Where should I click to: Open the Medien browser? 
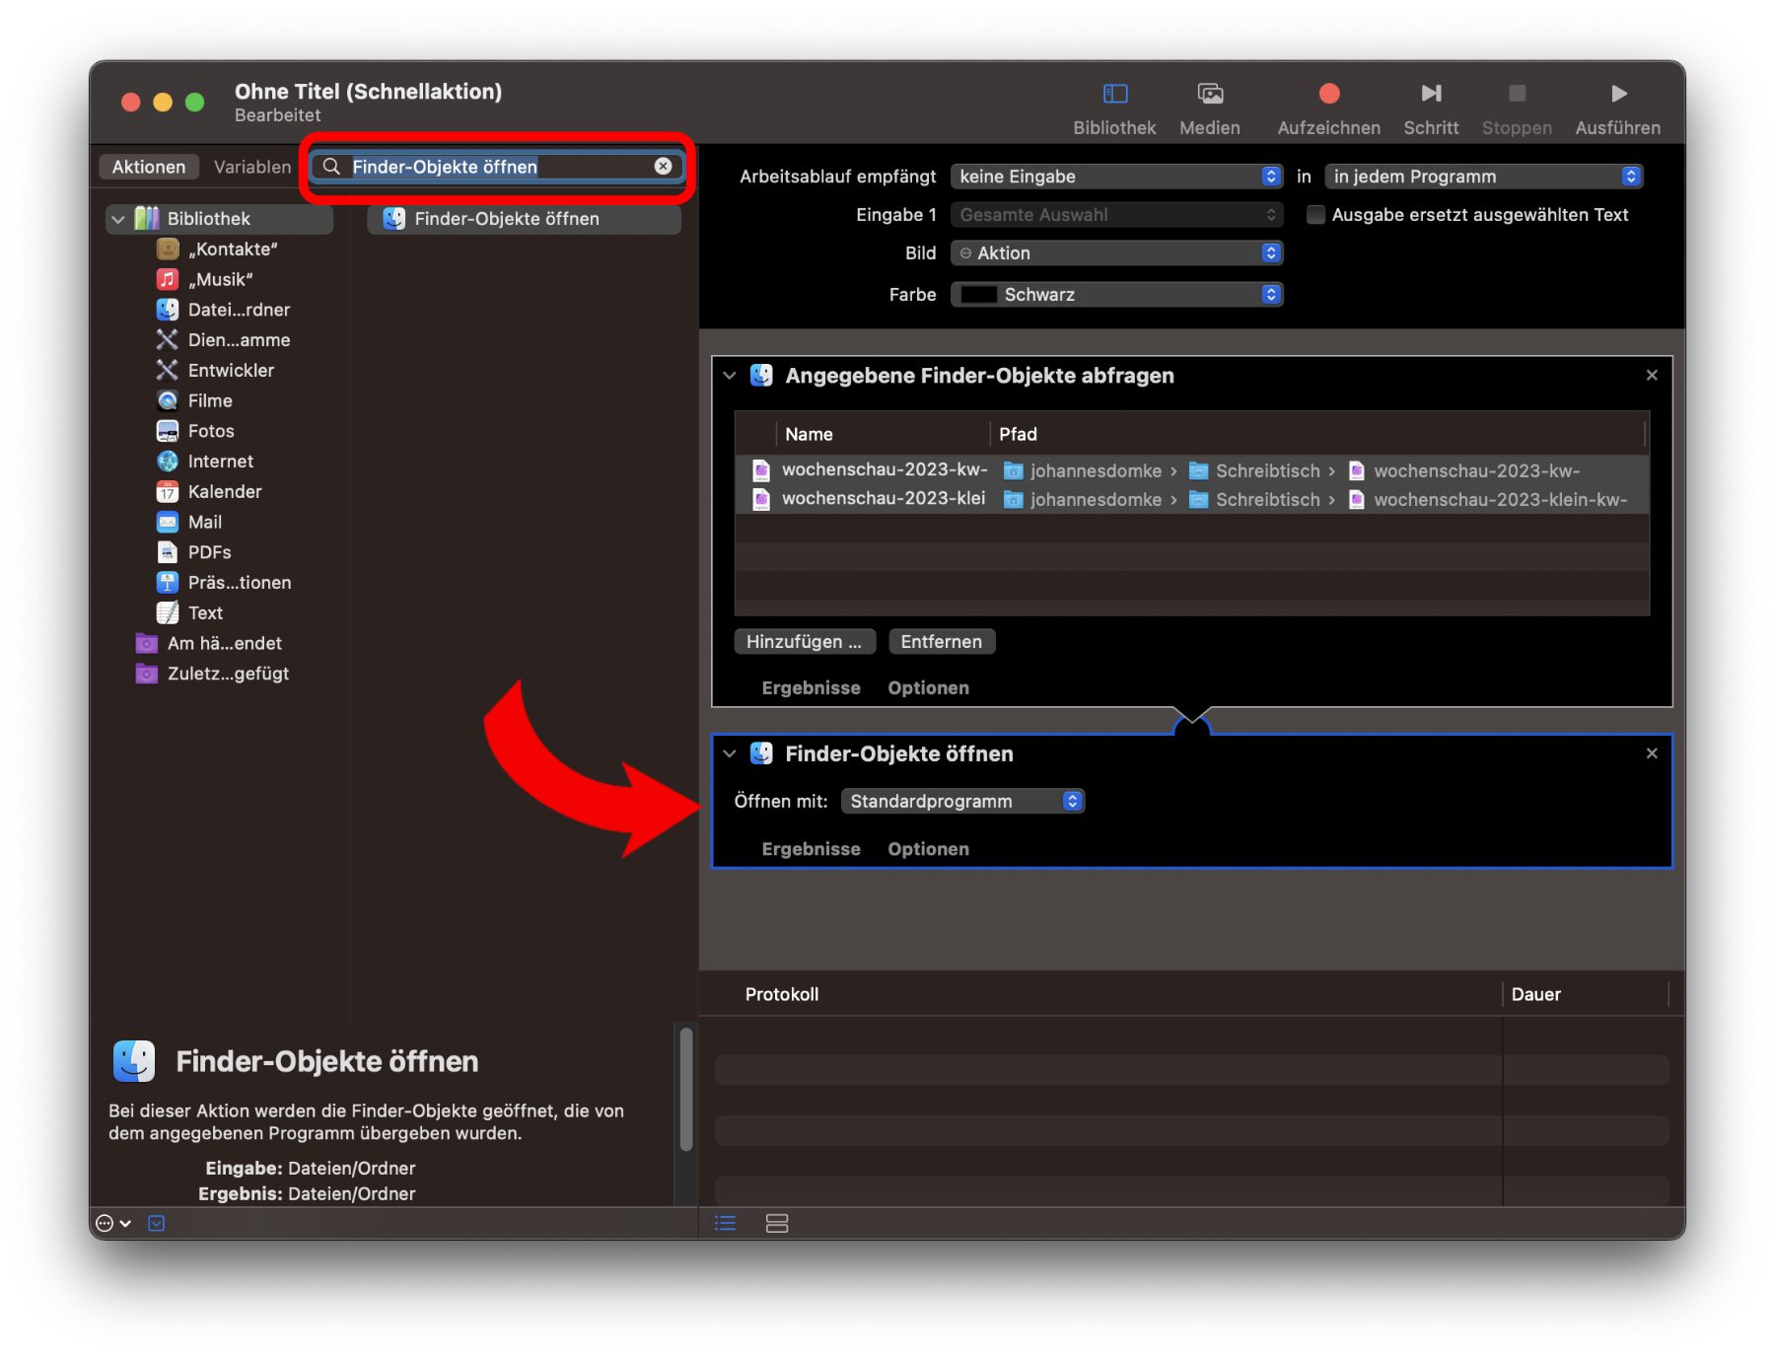point(1210,94)
